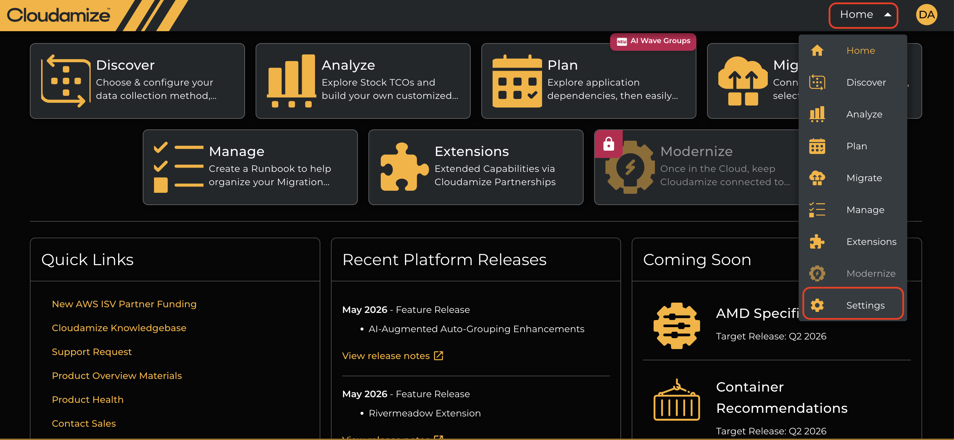Click the Container Recommendations container icon

tap(676, 399)
